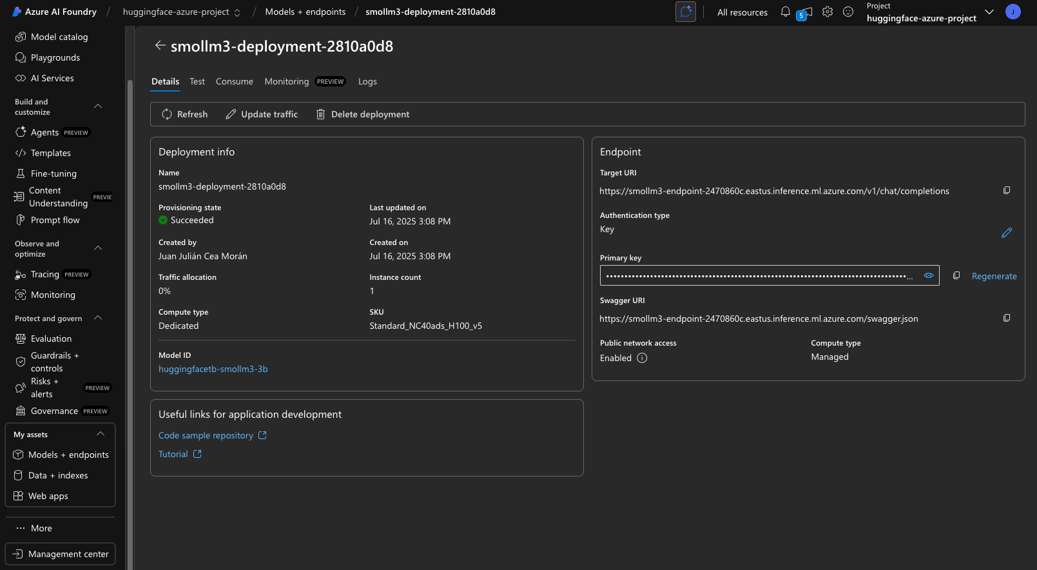Click Regenerate for the primary key
Screen dimensions: 1037x570
click(994, 276)
